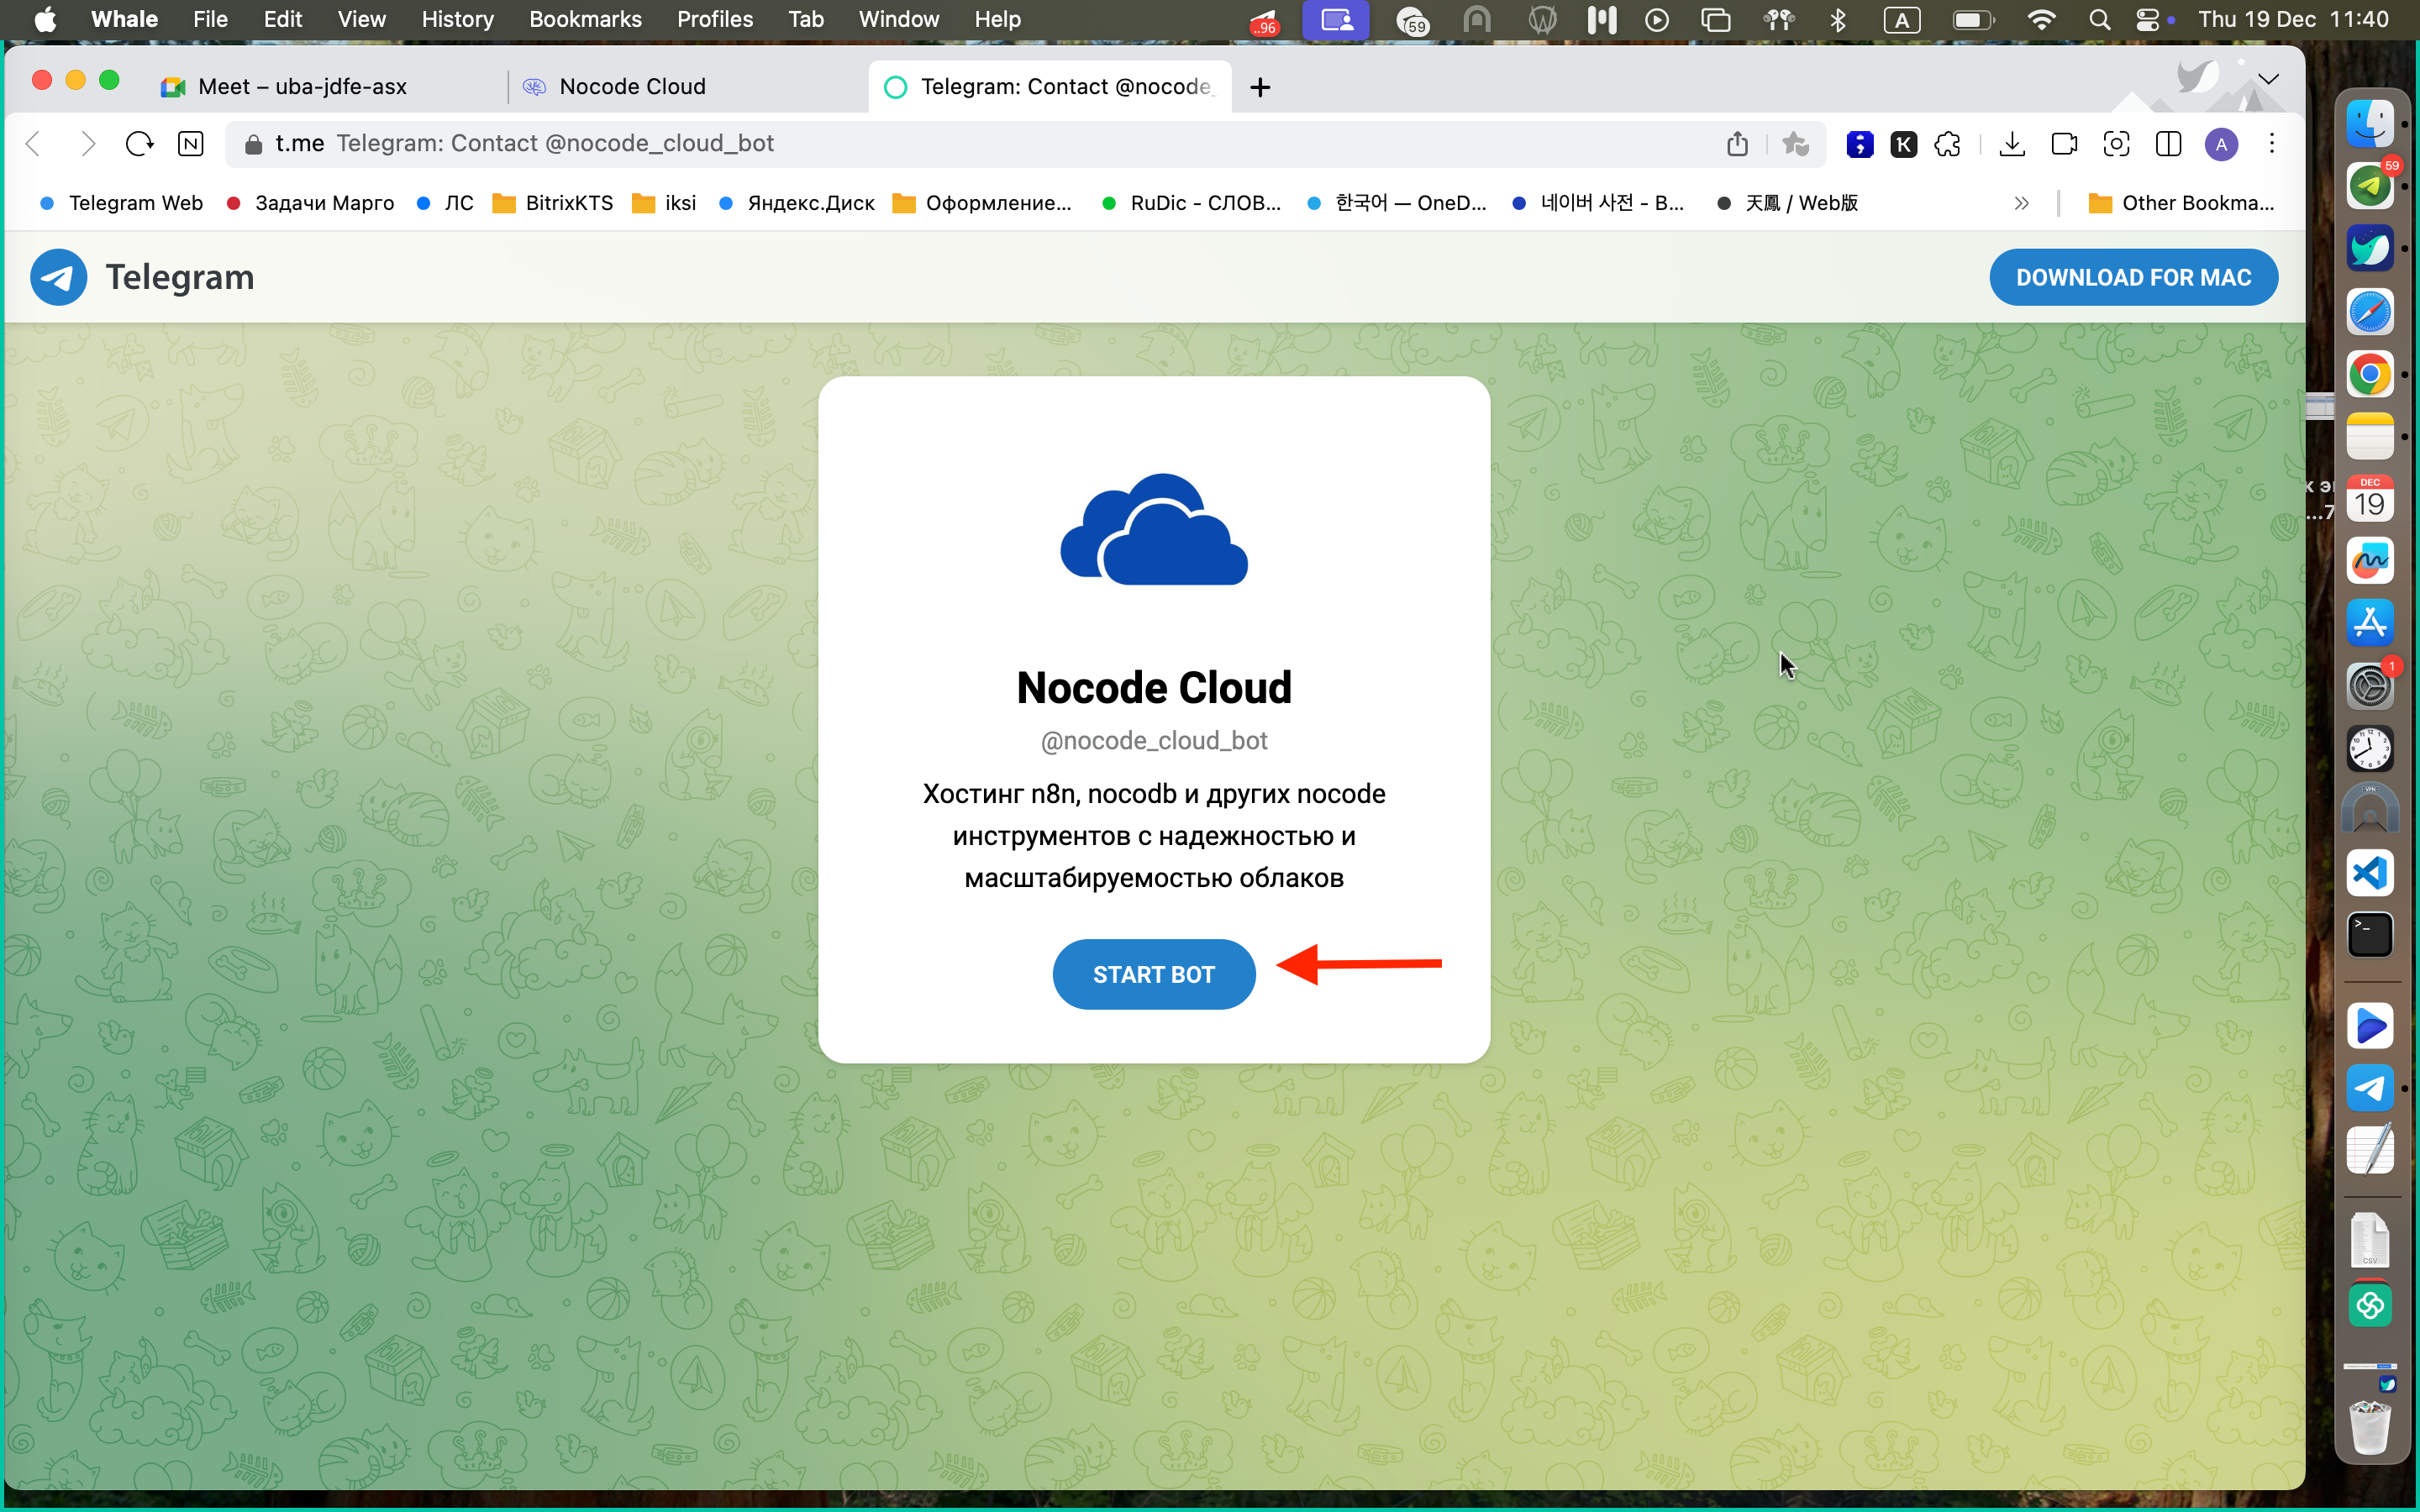Expand the tab list chevron
2420x1512 pixels.
point(2268,79)
